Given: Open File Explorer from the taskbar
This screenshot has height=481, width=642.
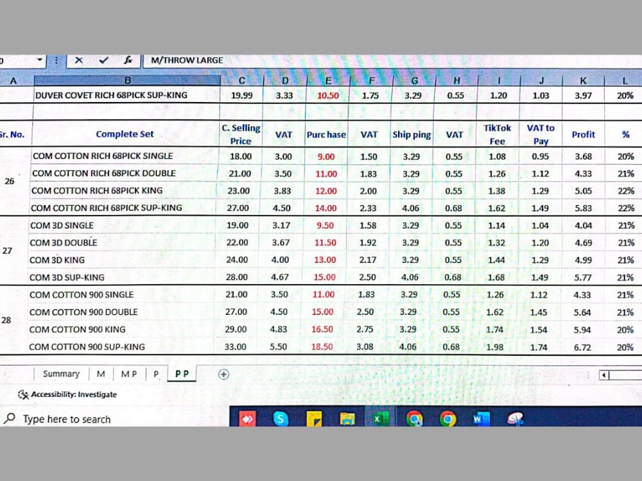Looking at the screenshot, I should 347,419.
